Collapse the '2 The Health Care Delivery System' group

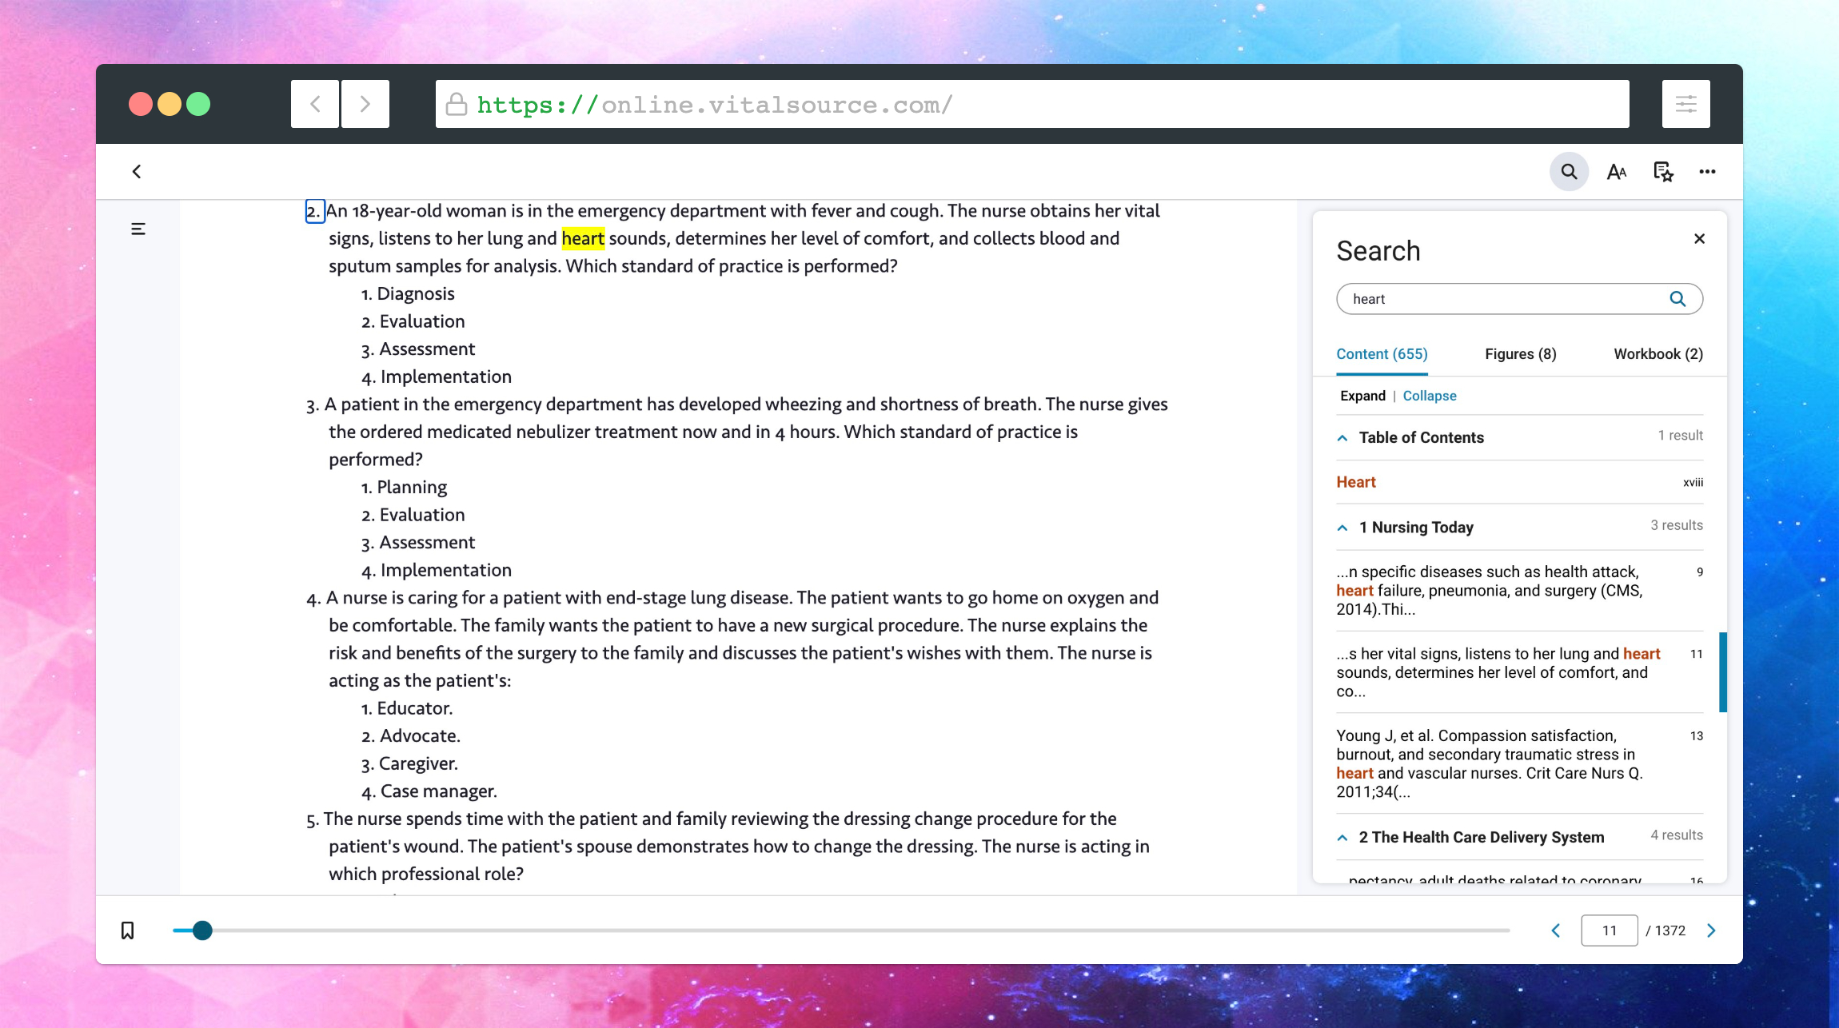[1341, 837]
